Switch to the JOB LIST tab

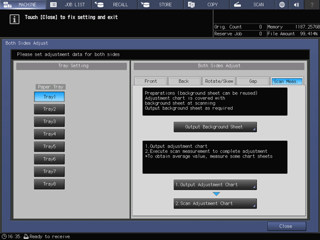point(69,4)
